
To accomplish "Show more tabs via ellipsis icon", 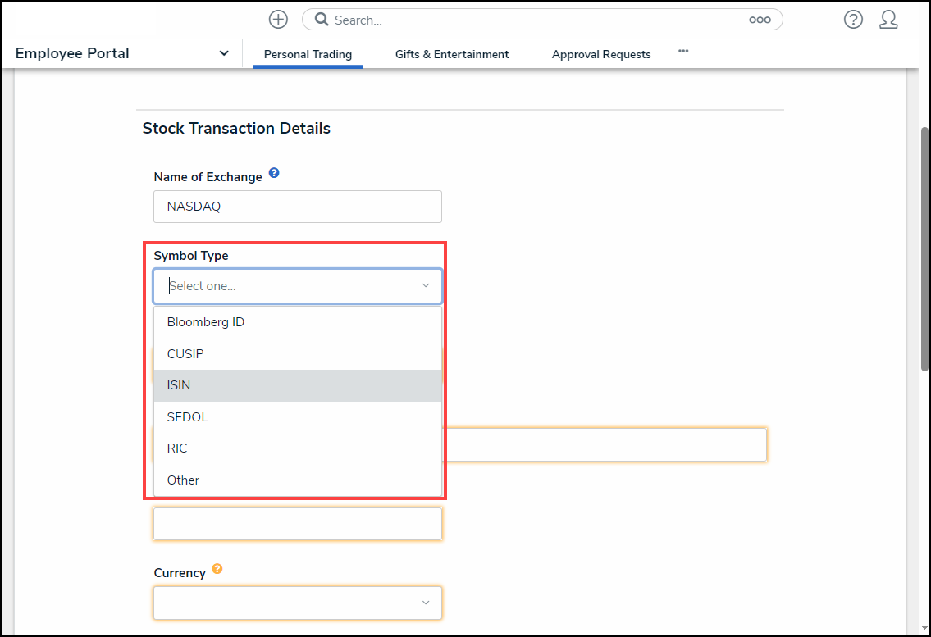I will pos(683,52).
